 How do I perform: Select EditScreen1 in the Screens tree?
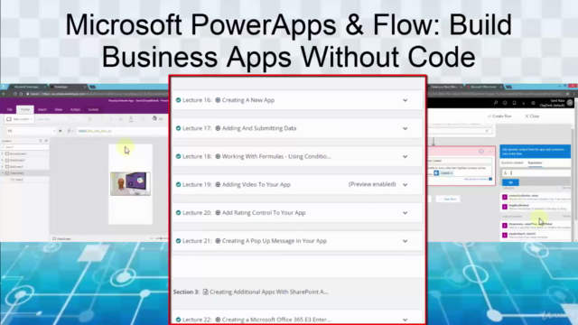pyautogui.click(x=16, y=166)
